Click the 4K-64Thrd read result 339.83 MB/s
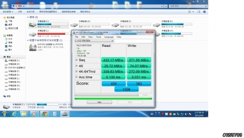The width and height of the screenshot is (244, 138). pos(113,72)
